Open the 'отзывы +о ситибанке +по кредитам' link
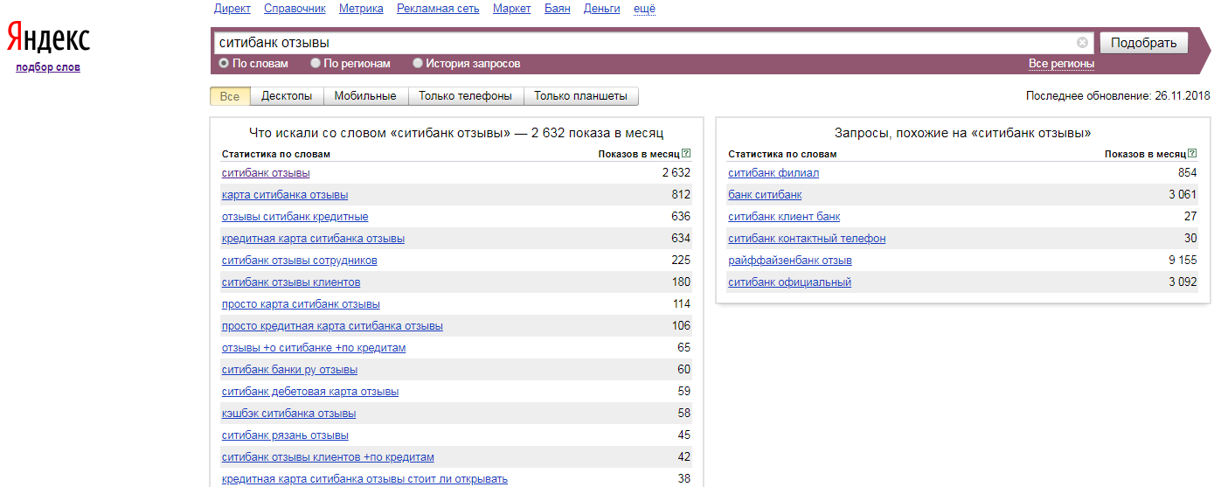Screen dimensions: 1221x487 click(314, 348)
